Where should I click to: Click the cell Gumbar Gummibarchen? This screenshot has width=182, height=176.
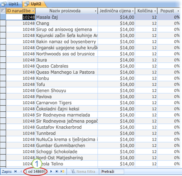(67, 145)
